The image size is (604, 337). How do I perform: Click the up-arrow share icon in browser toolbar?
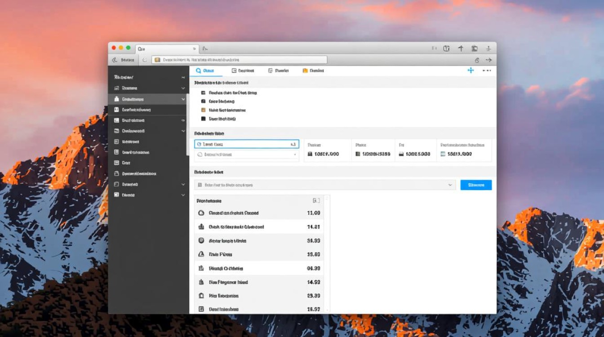[x=460, y=49]
